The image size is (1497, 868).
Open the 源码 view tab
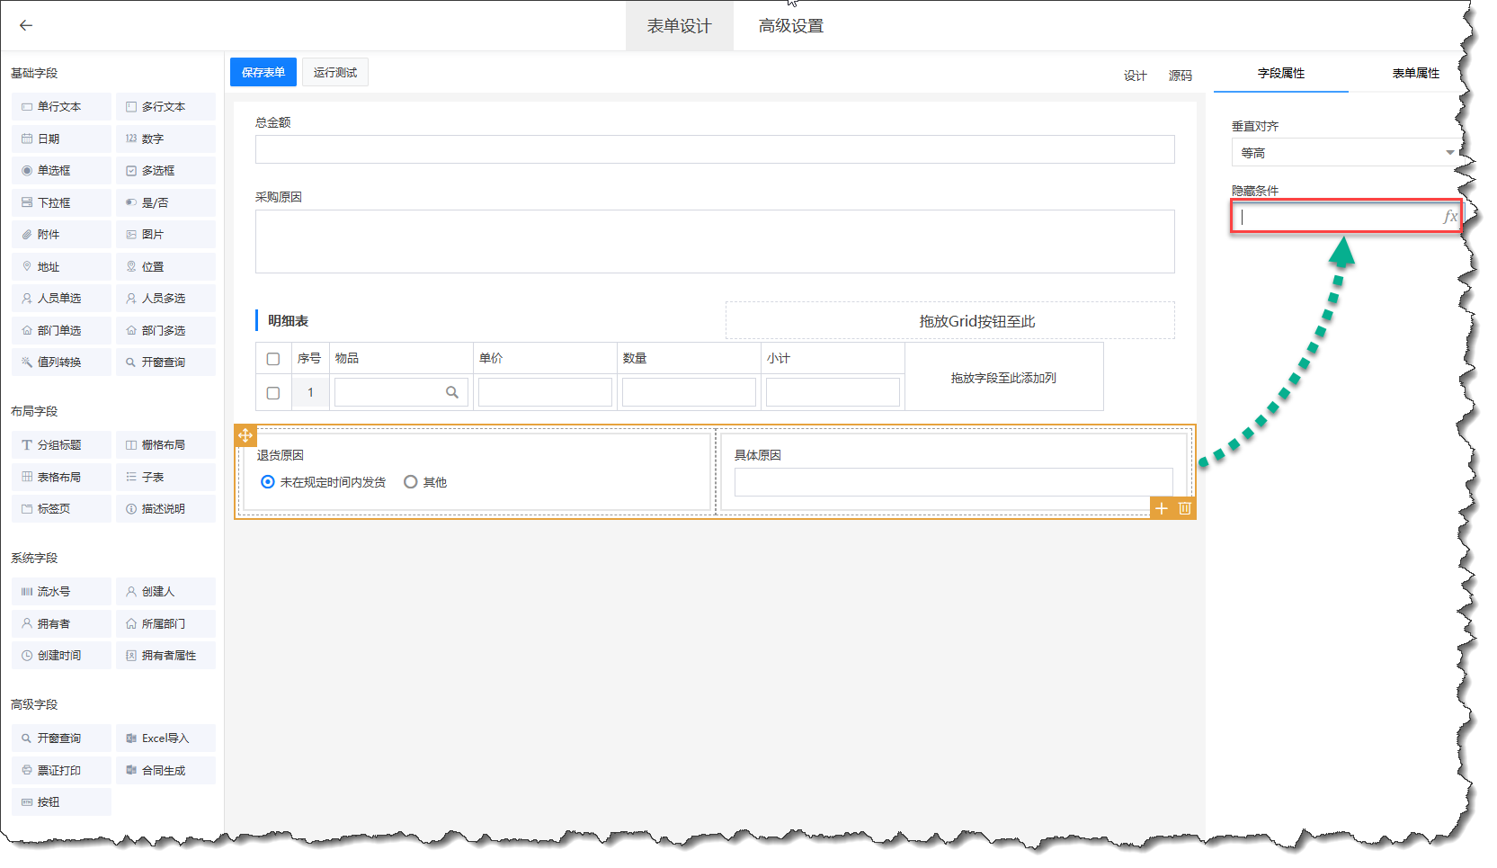click(1180, 76)
